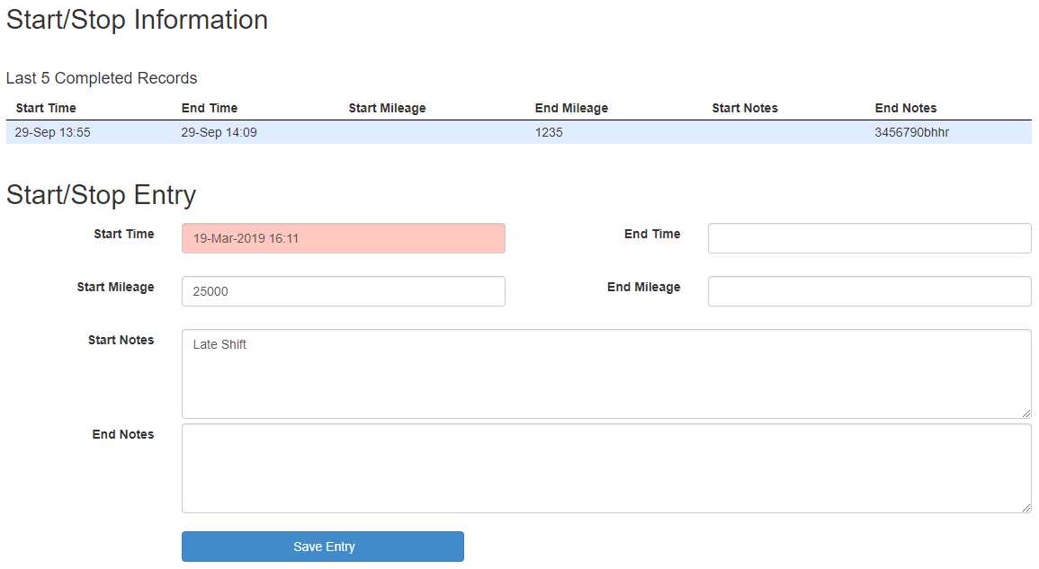
Task: Click the resize handle of End Notes textarea
Action: [1026, 508]
